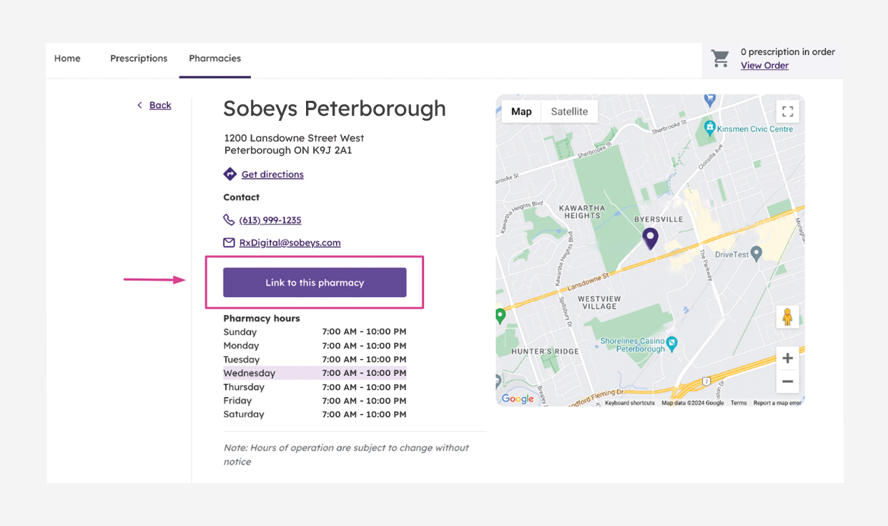
Task: Zoom in using the plus map control
Action: pyautogui.click(x=787, y=357)
